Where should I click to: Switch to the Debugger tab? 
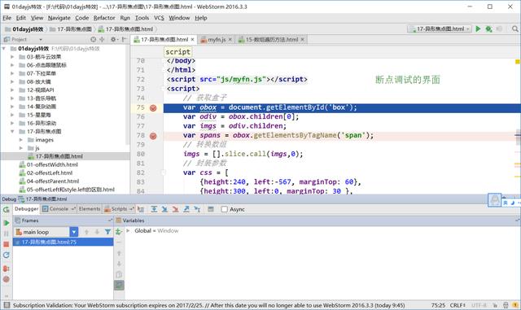point(27,208)
